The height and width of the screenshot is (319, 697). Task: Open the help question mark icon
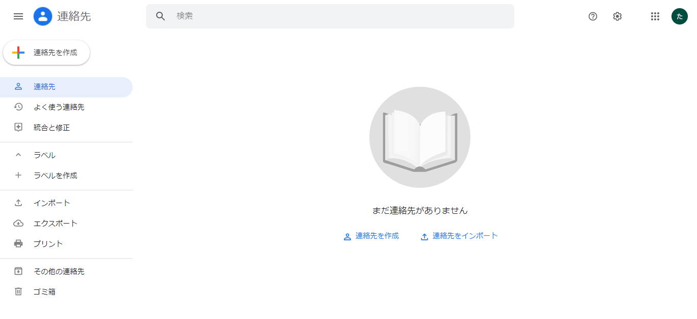593,16
